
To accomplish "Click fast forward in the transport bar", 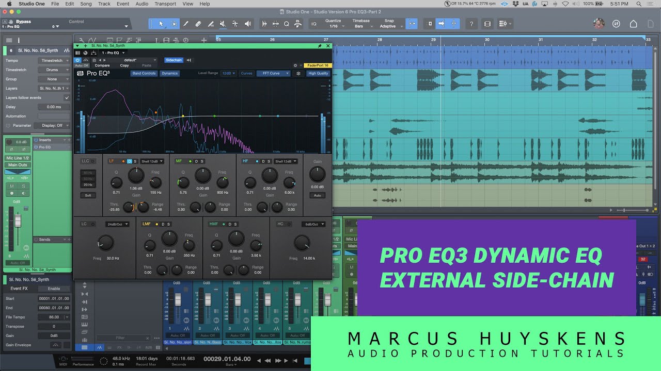I will tap(278, 360).
